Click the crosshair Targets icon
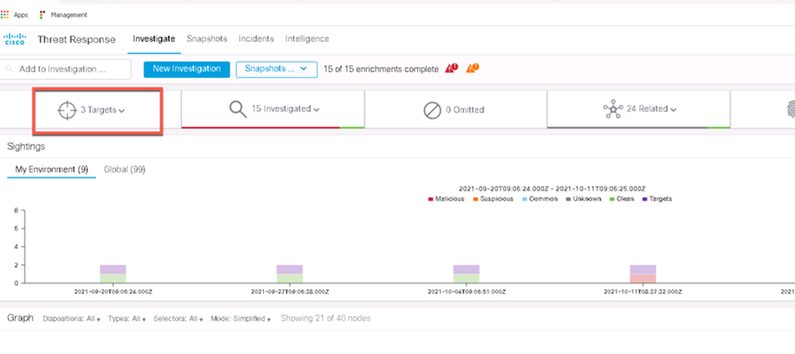 pos(67,110)
